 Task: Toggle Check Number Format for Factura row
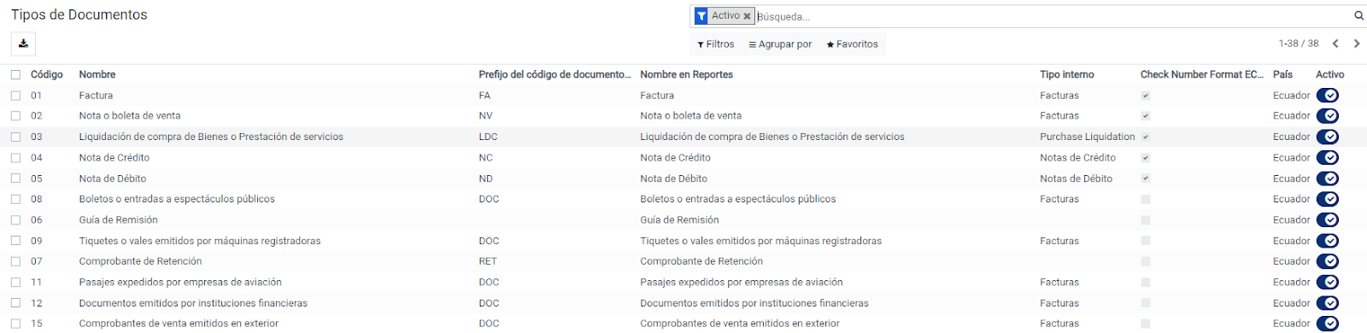tap(1146, 96)
